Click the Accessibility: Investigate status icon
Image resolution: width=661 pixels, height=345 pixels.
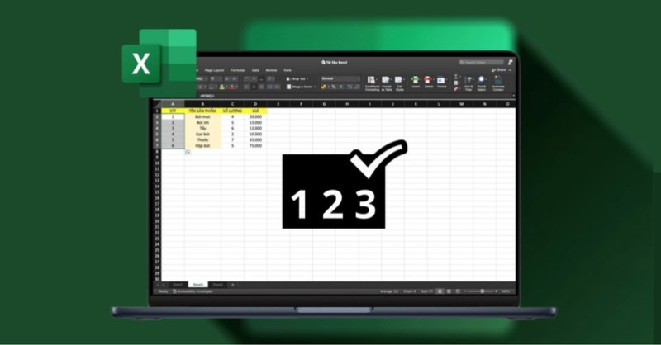(x=174, y=291)
